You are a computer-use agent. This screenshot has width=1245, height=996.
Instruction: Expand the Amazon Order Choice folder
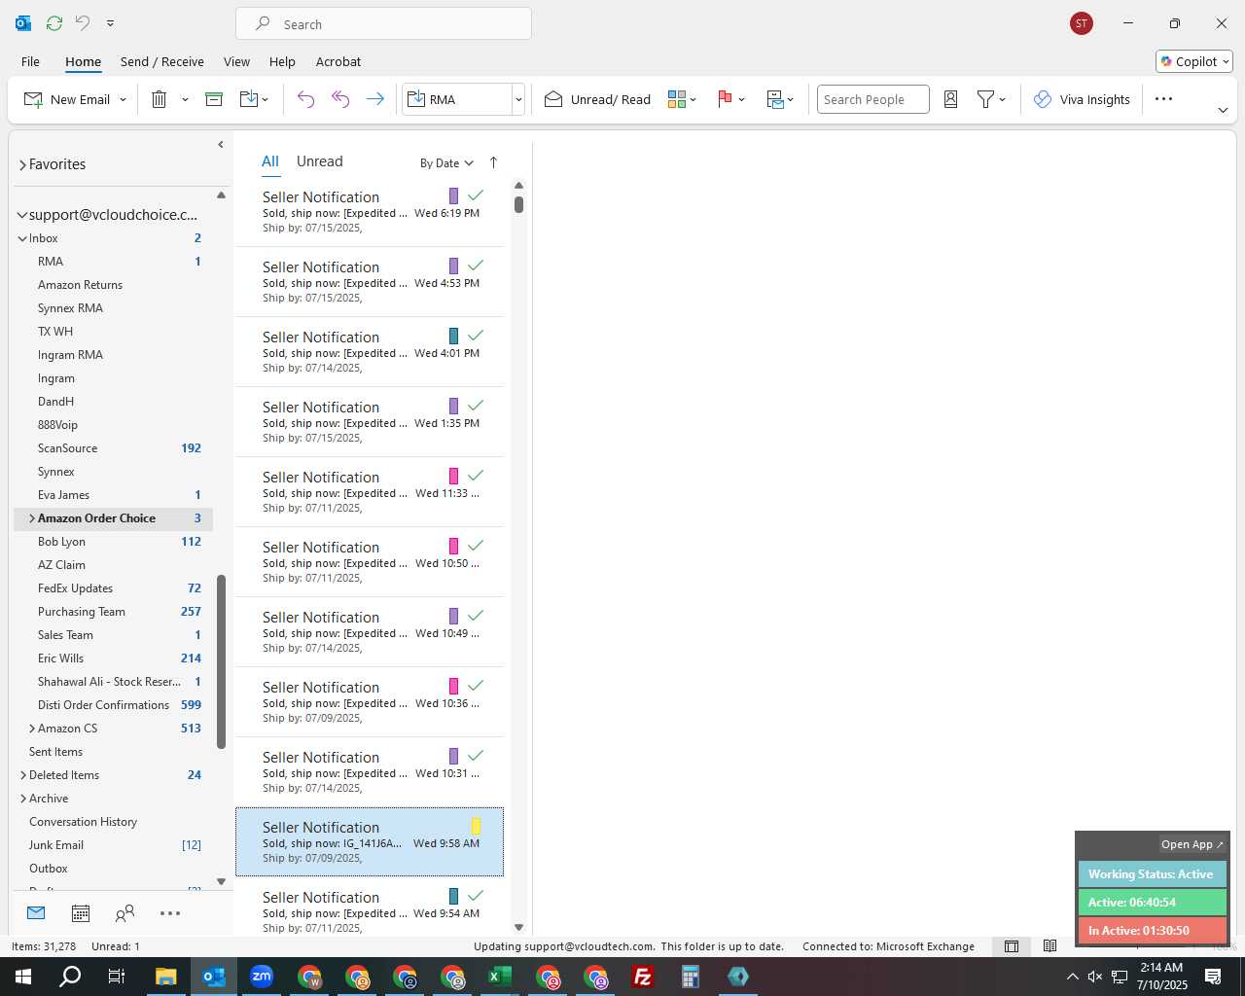pos(32,518)
